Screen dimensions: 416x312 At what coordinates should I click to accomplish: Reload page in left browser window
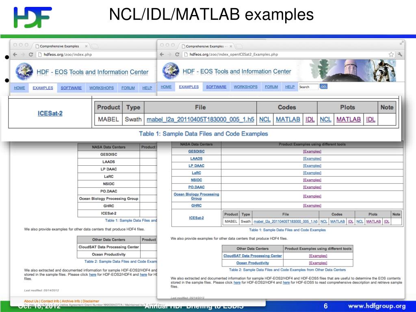point(31,54)
